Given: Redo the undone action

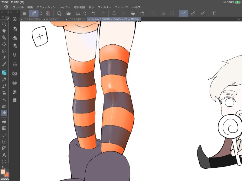Looking at the screenshot, I should [x=103, y=13].
